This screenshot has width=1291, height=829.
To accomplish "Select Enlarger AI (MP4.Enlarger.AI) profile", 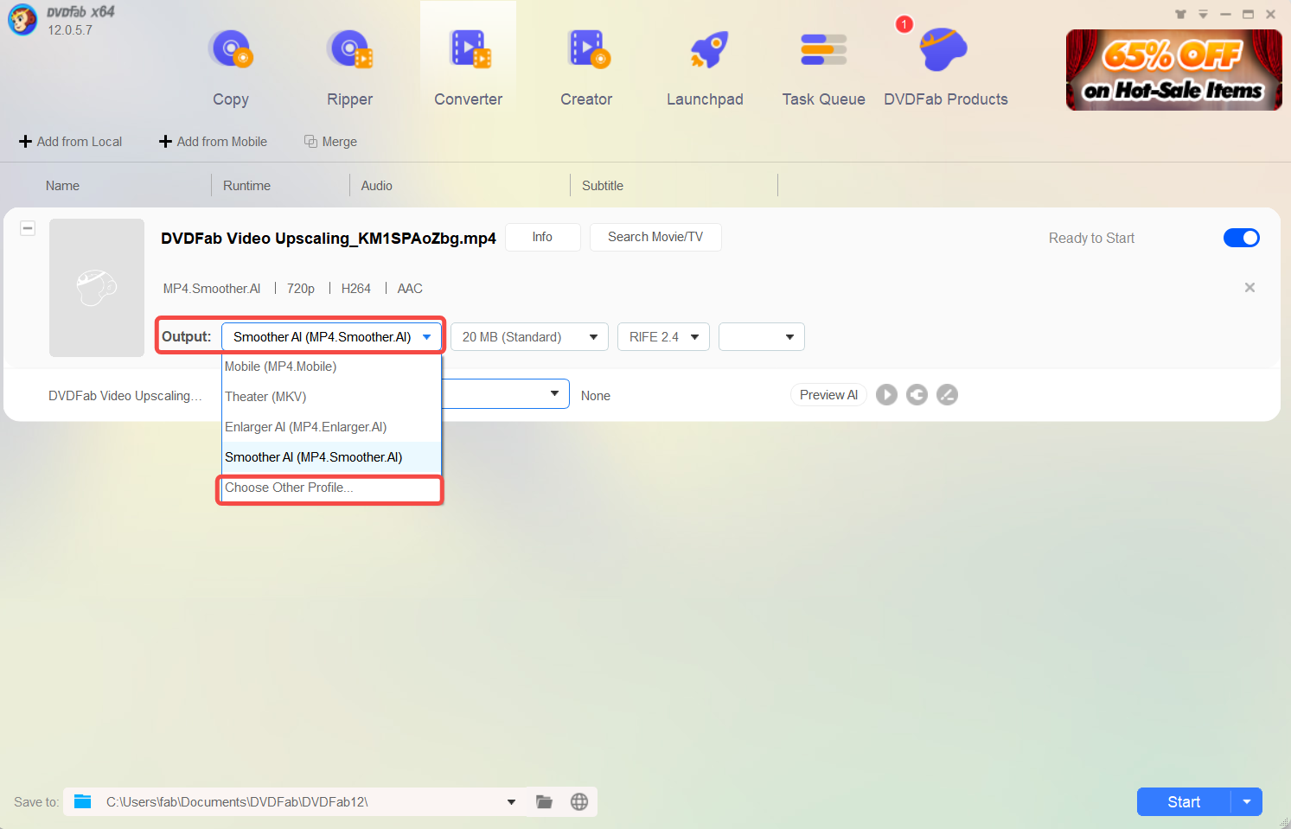I will (x=332, y=427).
